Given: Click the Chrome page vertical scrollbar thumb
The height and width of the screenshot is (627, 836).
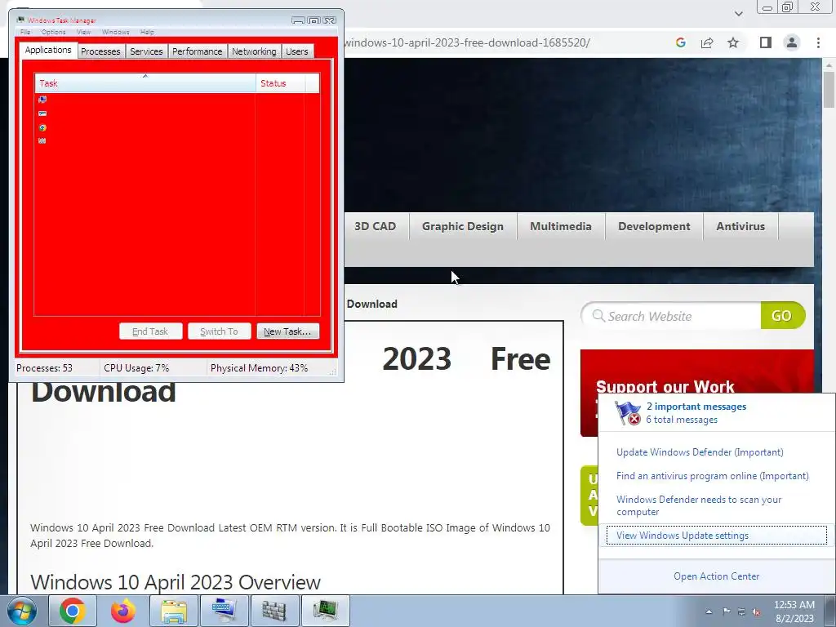Looking at the screenshot, I should [829, 89].
